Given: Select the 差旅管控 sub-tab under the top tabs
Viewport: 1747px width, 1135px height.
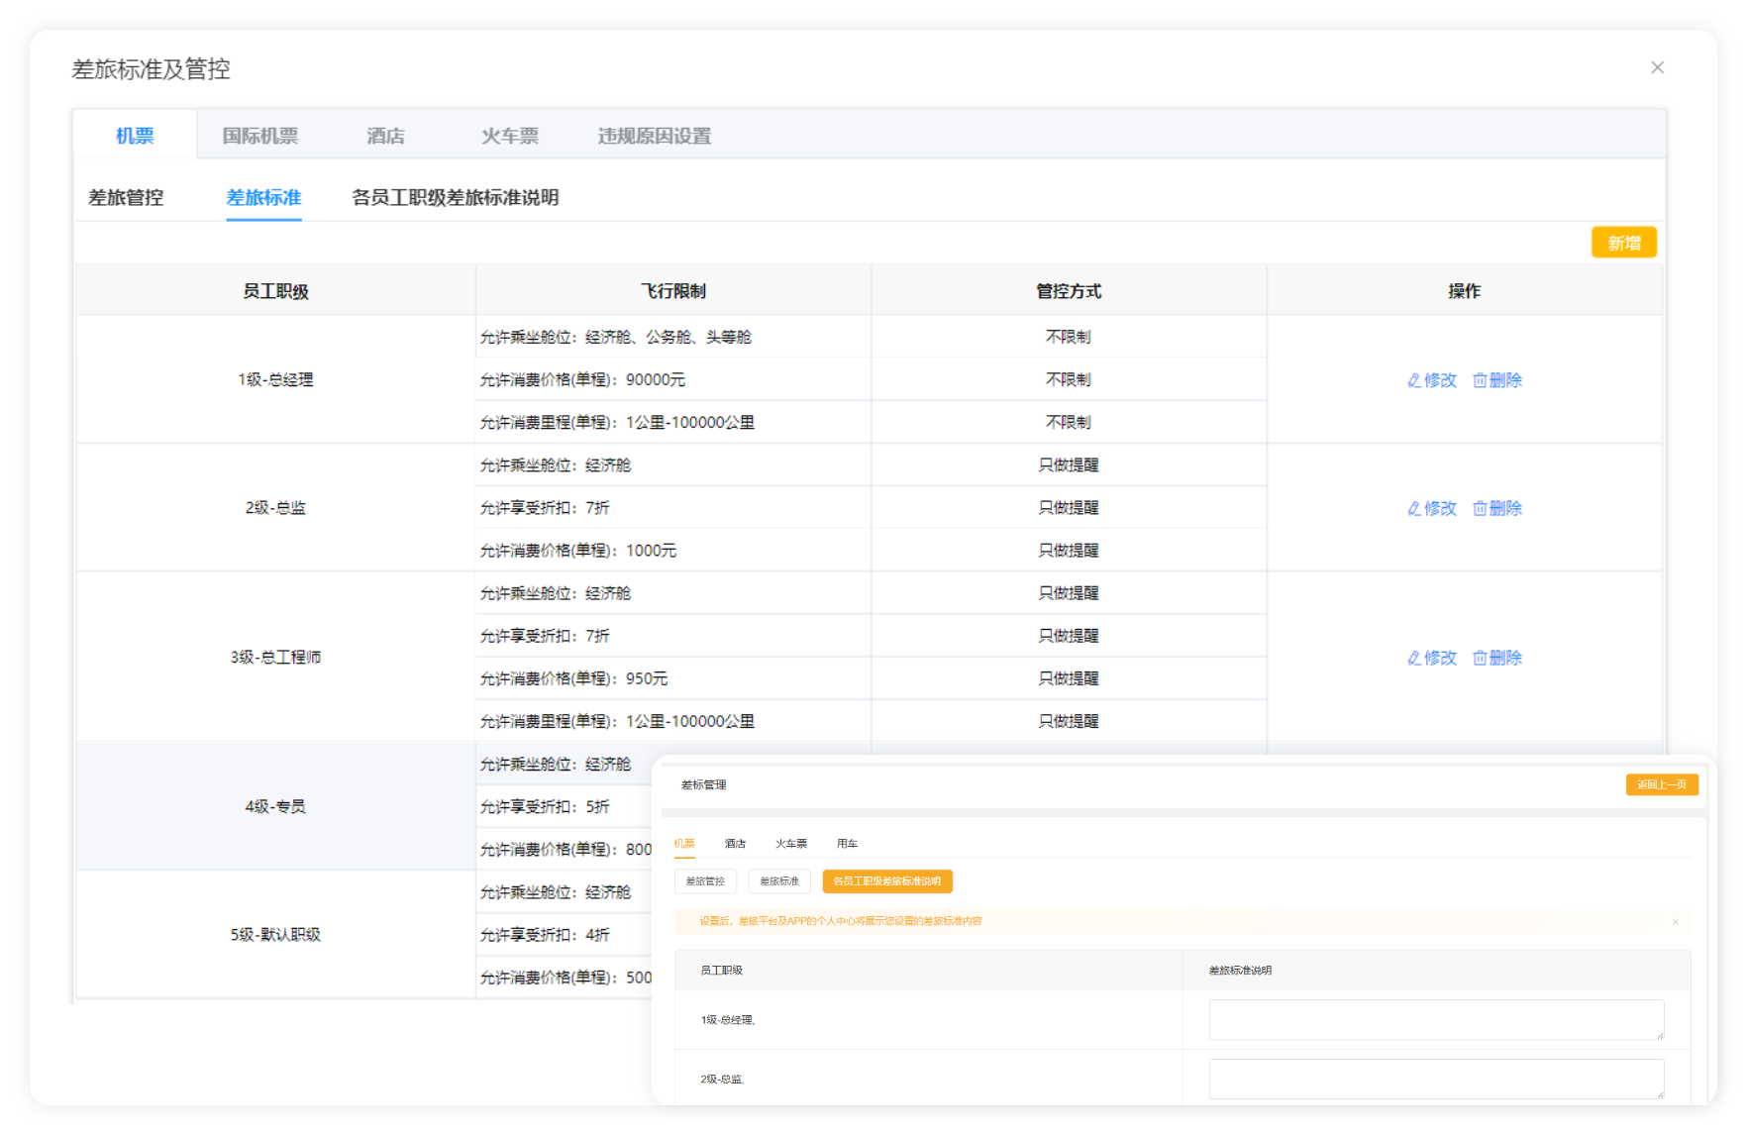Looking at the screenshot, I should pos(126,197).
